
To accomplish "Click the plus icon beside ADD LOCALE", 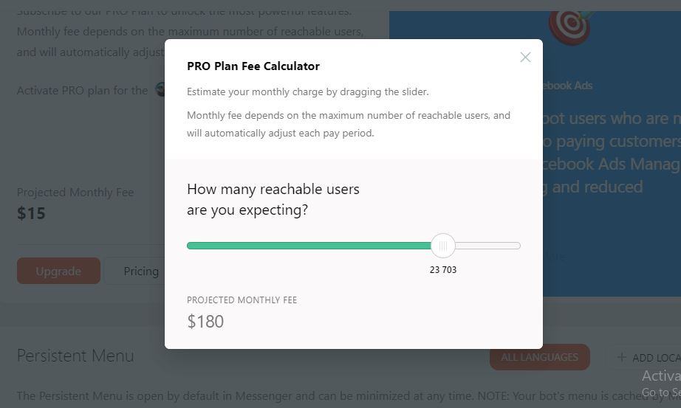I will tap(621, 358).
